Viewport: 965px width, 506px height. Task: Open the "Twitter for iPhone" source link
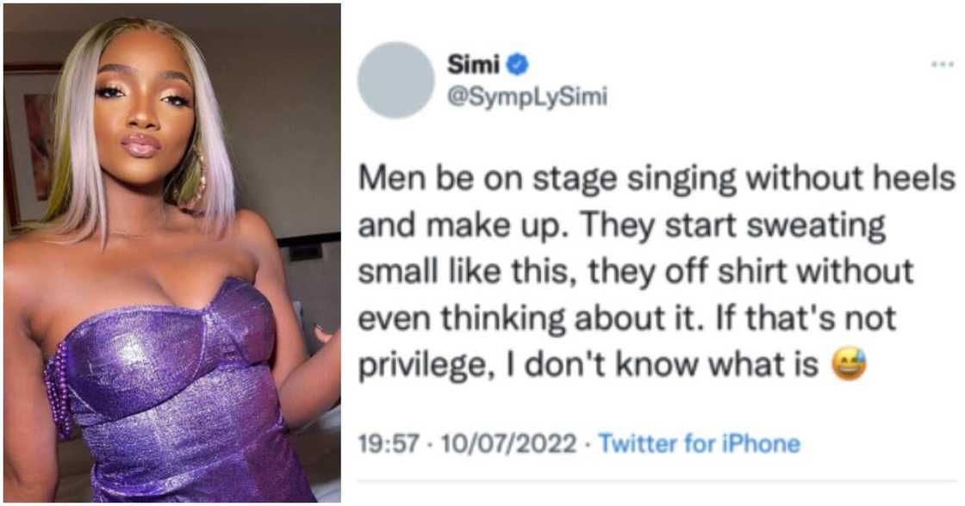click(699, 444)
